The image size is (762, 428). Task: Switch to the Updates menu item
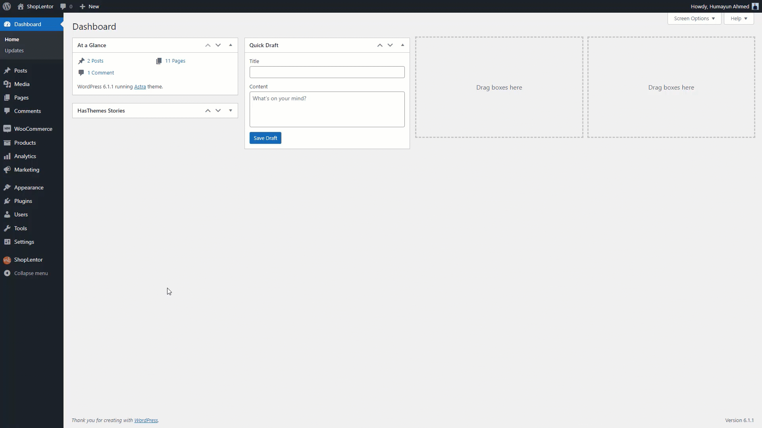tap(14, 50)
